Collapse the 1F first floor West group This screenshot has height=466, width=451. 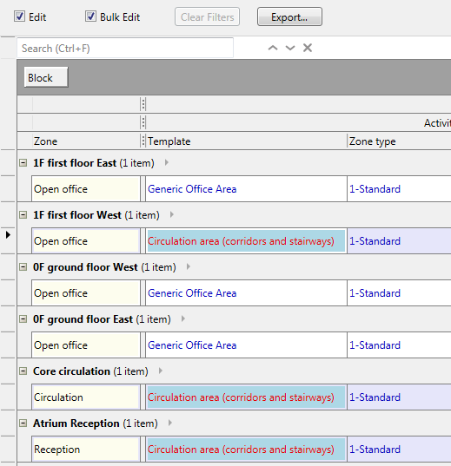pyautogui.click(x=23, y=214)
